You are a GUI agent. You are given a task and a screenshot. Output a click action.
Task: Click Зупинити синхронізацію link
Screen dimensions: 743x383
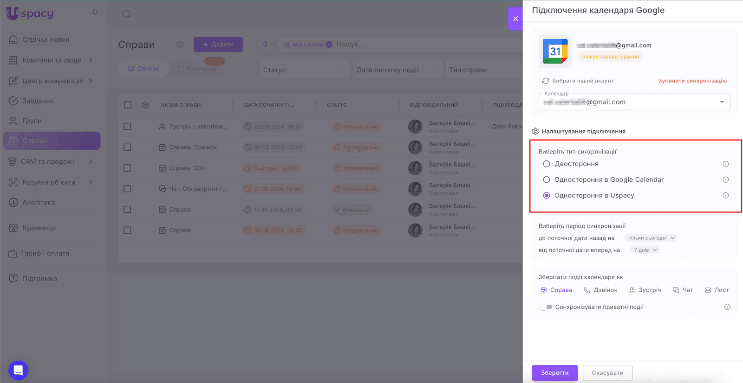(692, 81)
